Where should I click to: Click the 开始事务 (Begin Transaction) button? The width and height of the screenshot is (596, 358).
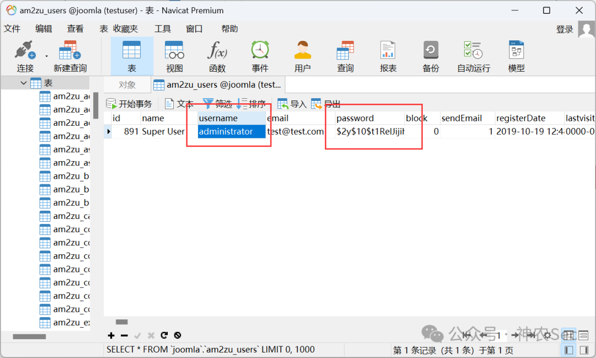[129, 104]
